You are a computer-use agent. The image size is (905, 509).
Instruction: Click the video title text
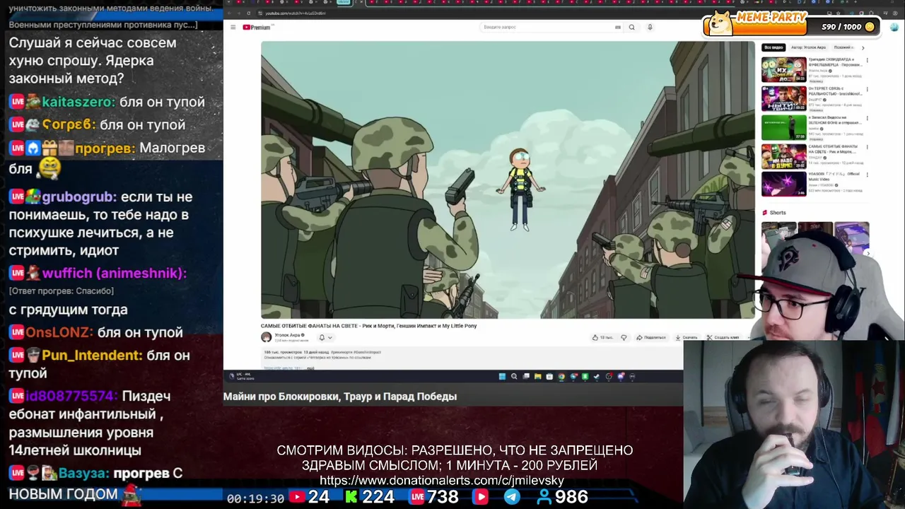pos(369,326)
